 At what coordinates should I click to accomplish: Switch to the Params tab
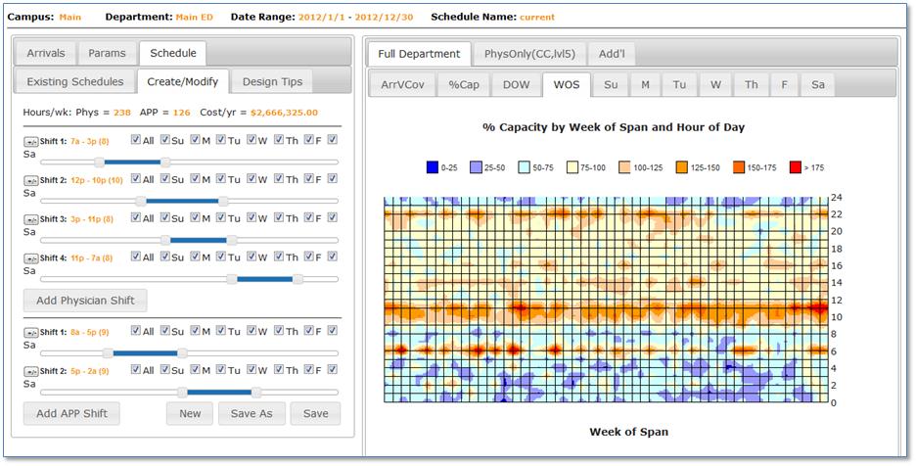(107, 53)
